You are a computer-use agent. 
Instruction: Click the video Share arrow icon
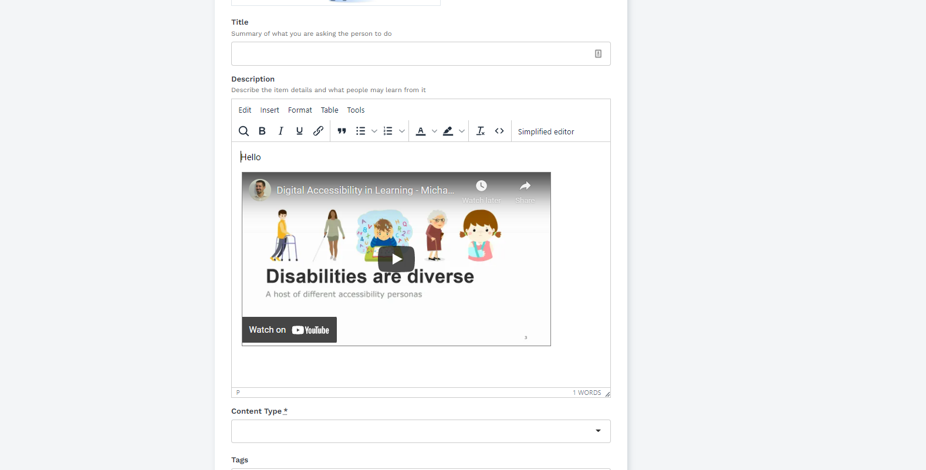pos(525,186)
